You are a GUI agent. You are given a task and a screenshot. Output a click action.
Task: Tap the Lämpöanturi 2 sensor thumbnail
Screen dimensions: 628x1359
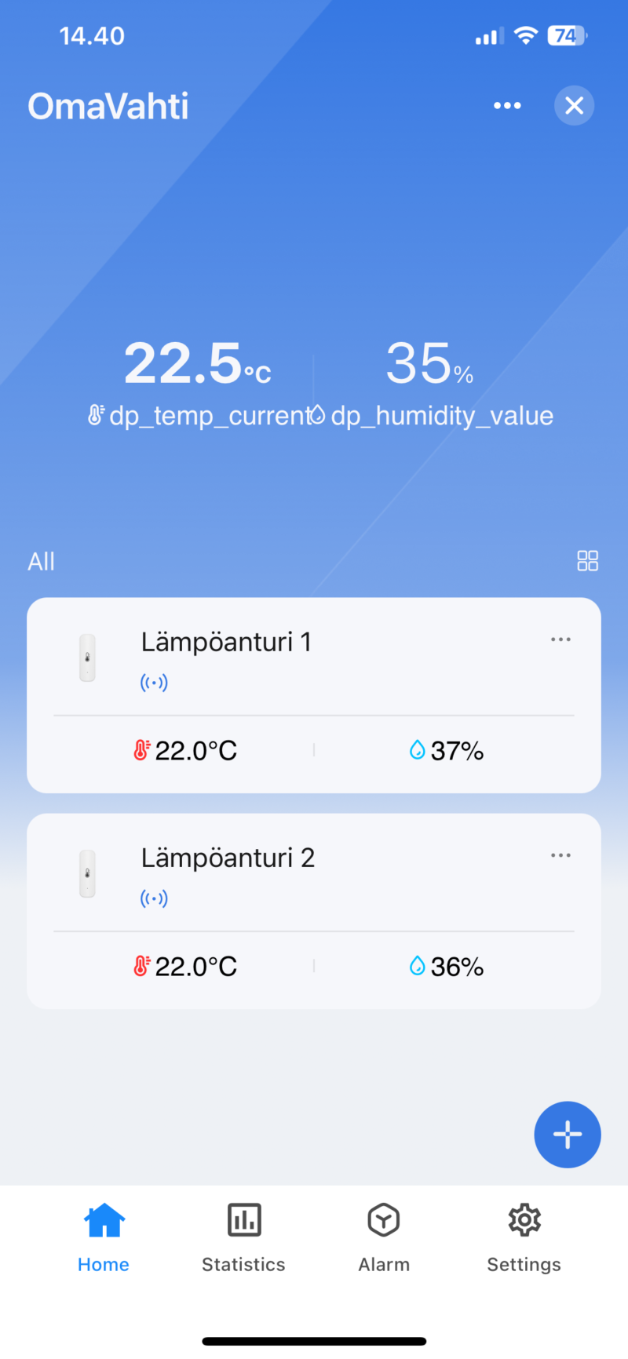[87, 873]
